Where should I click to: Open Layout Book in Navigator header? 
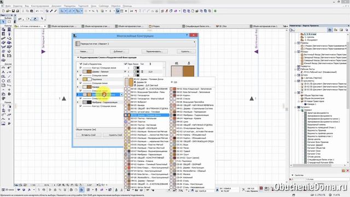[341, 30]
